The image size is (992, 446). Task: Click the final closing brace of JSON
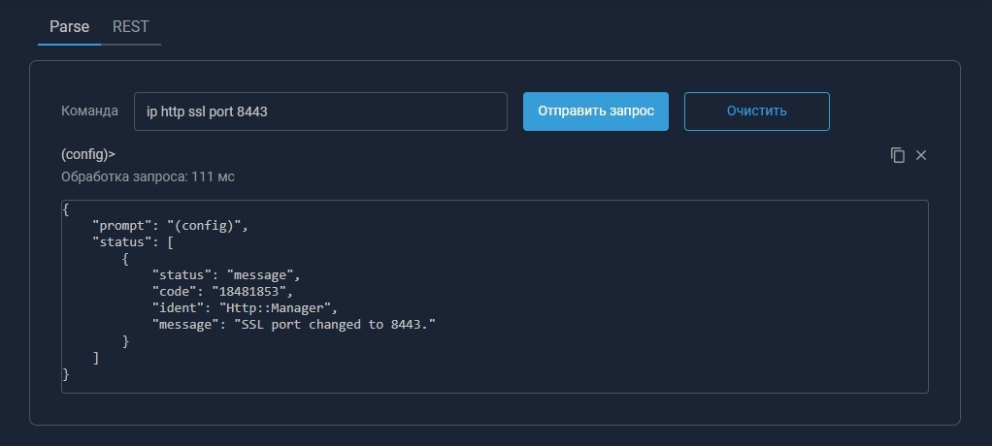pos(66,374)
